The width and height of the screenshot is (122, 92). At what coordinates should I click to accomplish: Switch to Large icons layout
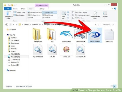50,13
